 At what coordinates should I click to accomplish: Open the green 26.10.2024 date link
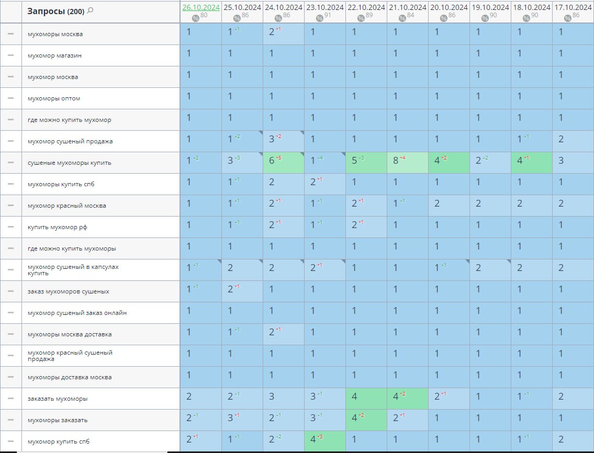200,7
